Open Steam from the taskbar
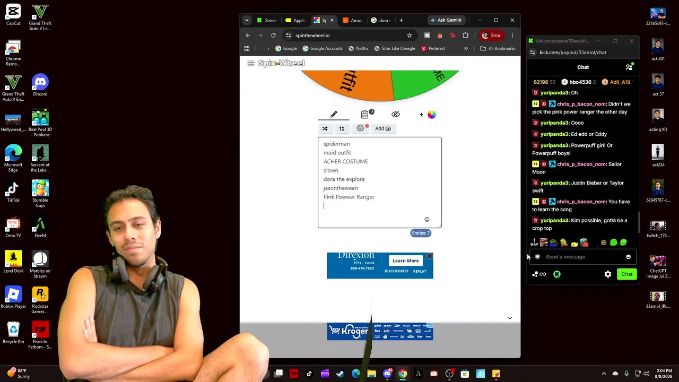This screenshot has height=382, width=679. tap(341, 374)
